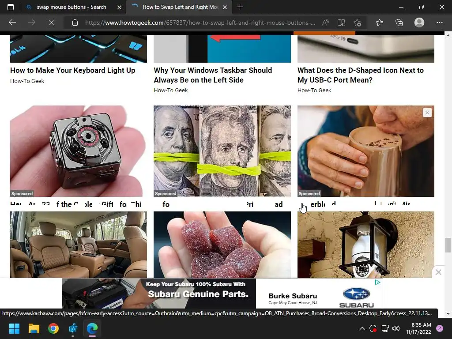Click Sponsored label on mini camera ad
The image size is (452, 339).
coord(22,193)
